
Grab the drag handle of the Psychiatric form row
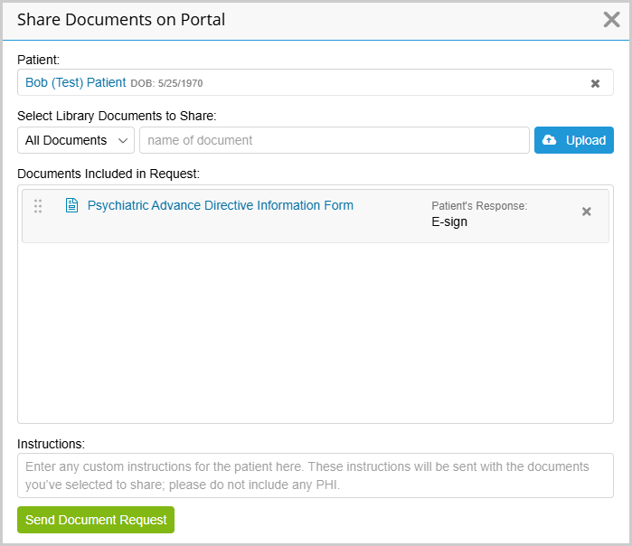click(x=38, y=206)
